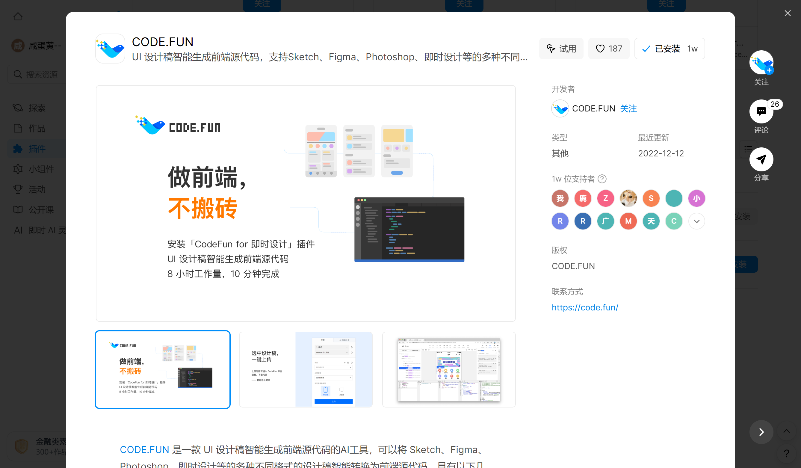Click supporter avatar 天
Screen dimensions: 801x468
651,221
